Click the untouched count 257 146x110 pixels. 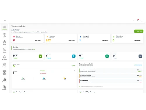(48, 40)
